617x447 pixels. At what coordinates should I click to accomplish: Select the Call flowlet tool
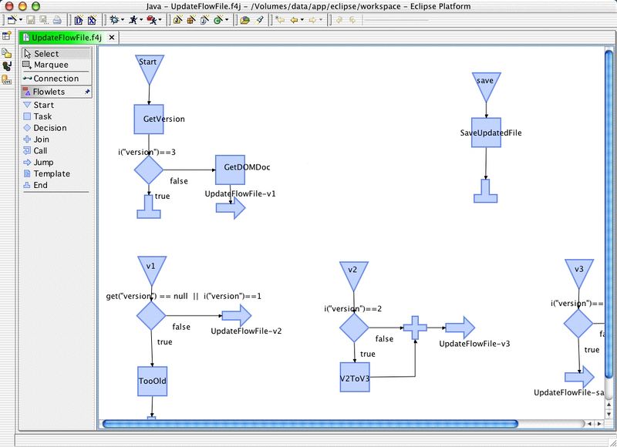point(39,151)
